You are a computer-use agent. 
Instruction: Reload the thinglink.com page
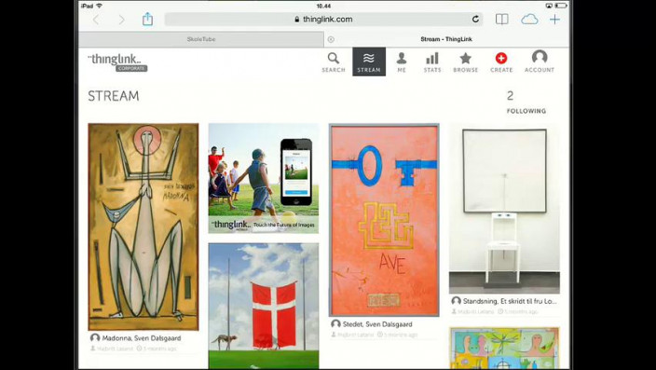pos(475,20)
